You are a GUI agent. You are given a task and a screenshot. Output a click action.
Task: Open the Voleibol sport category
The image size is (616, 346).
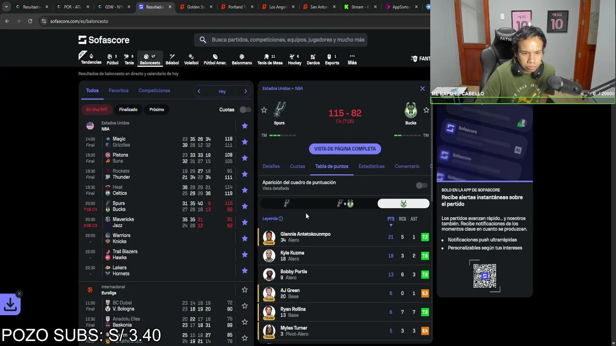coord(191,59)
